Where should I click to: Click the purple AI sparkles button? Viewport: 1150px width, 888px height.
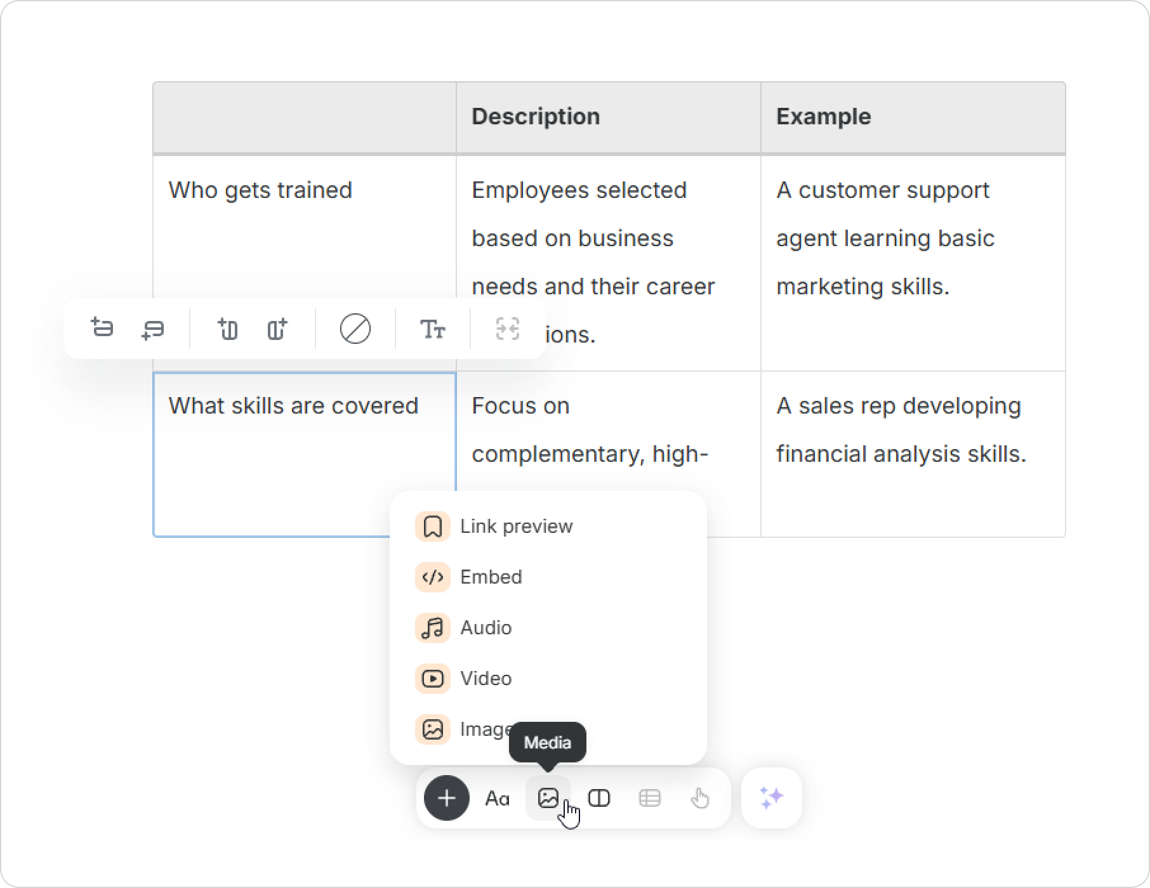tap(771, 798)
